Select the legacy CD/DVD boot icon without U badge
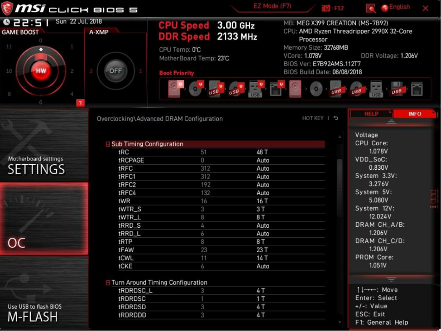Image resolution: width=441 pixels, height=331 pixels. 316,89
